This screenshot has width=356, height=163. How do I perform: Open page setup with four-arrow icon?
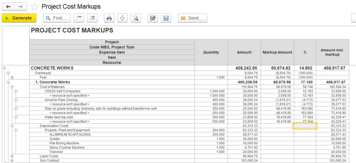coord(122,18)
